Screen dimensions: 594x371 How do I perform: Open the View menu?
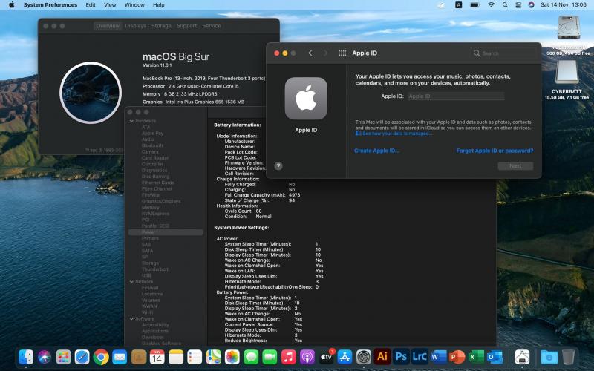pyautogui.click(x=110, y=5)
